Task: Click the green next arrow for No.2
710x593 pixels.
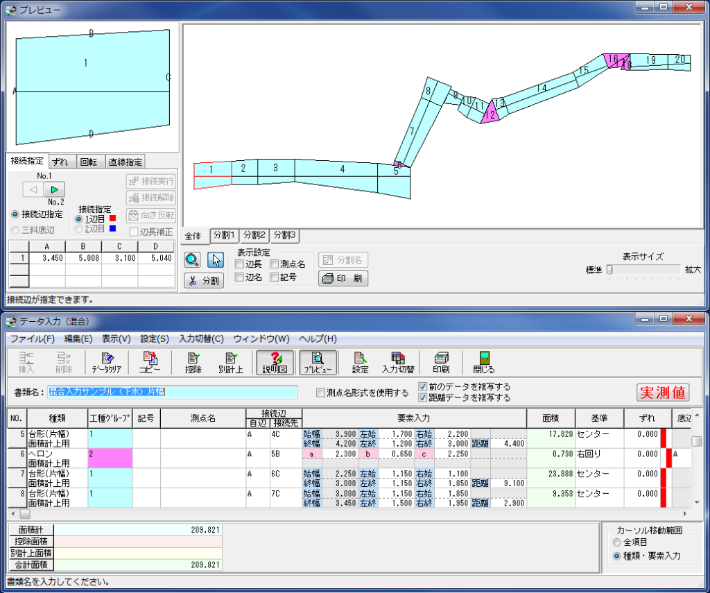Action: pos(54,189)
